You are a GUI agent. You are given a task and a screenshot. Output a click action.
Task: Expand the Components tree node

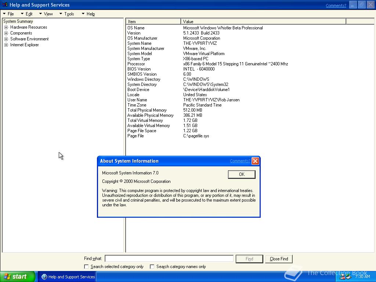click(6, 33)
